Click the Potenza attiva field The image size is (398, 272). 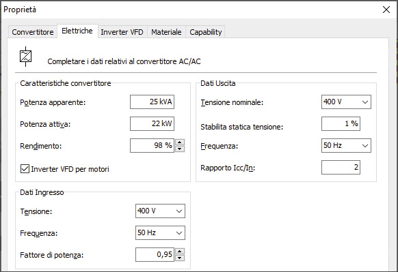point(152,123)
